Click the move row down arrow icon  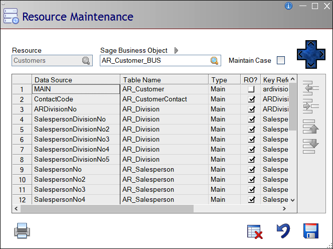click(x=311, y=146)
